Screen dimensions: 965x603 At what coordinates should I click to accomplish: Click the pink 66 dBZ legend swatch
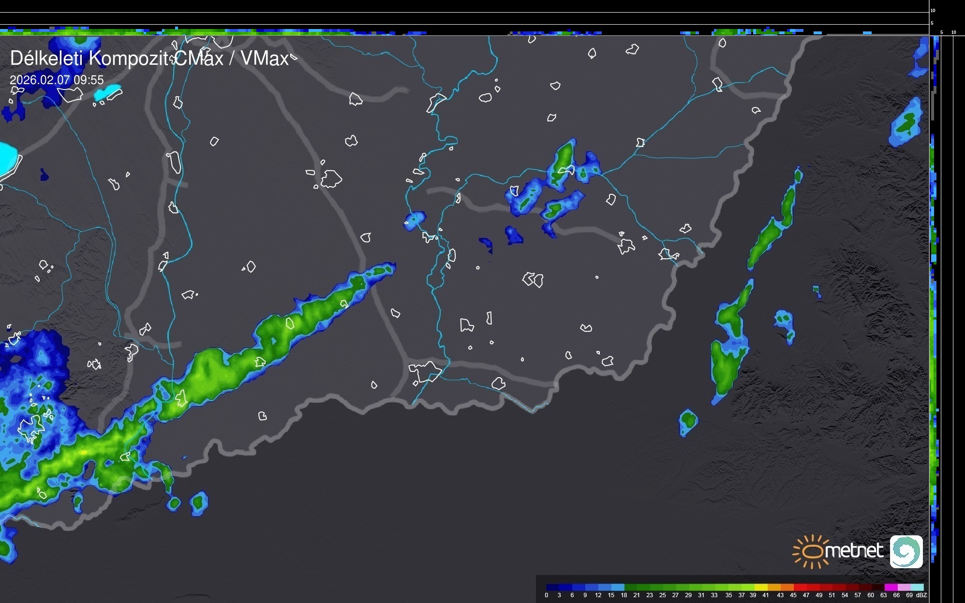[x=904, y=587]
